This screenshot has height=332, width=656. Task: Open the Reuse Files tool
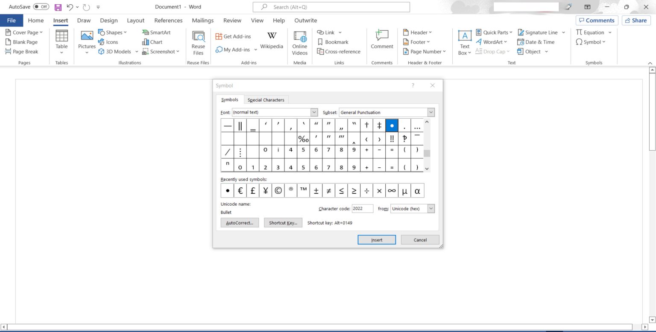pos(198,38)
